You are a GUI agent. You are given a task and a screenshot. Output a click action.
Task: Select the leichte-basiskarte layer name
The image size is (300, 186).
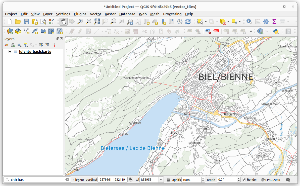pyautogui.click(x=35, y=52)
